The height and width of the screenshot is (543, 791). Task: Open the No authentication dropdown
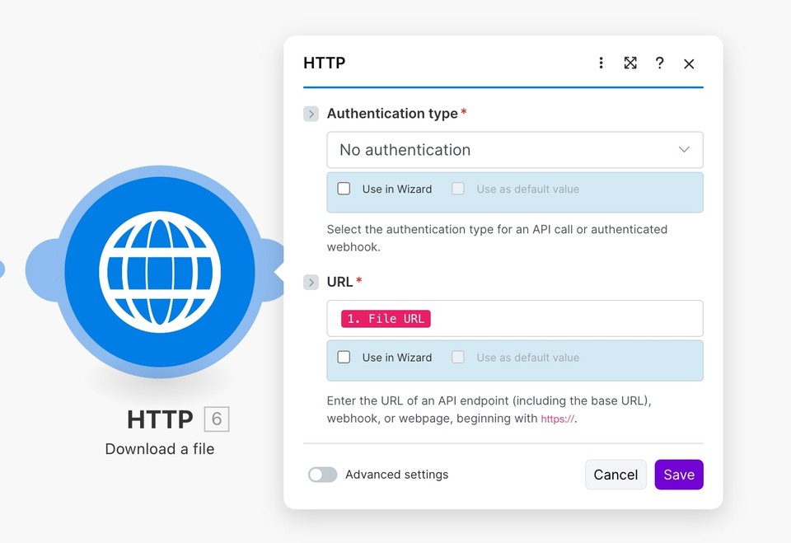pos(514,150)
